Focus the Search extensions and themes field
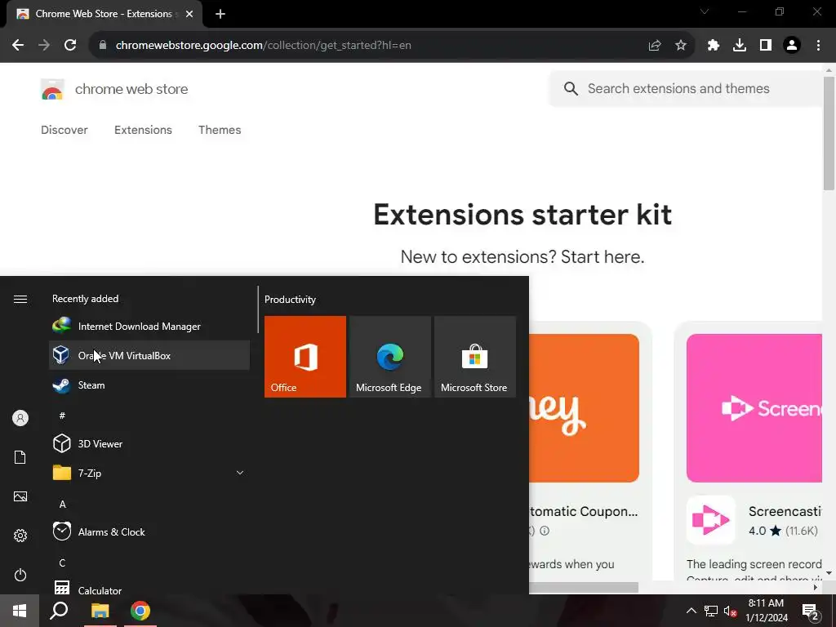 [x=687, y=88]
